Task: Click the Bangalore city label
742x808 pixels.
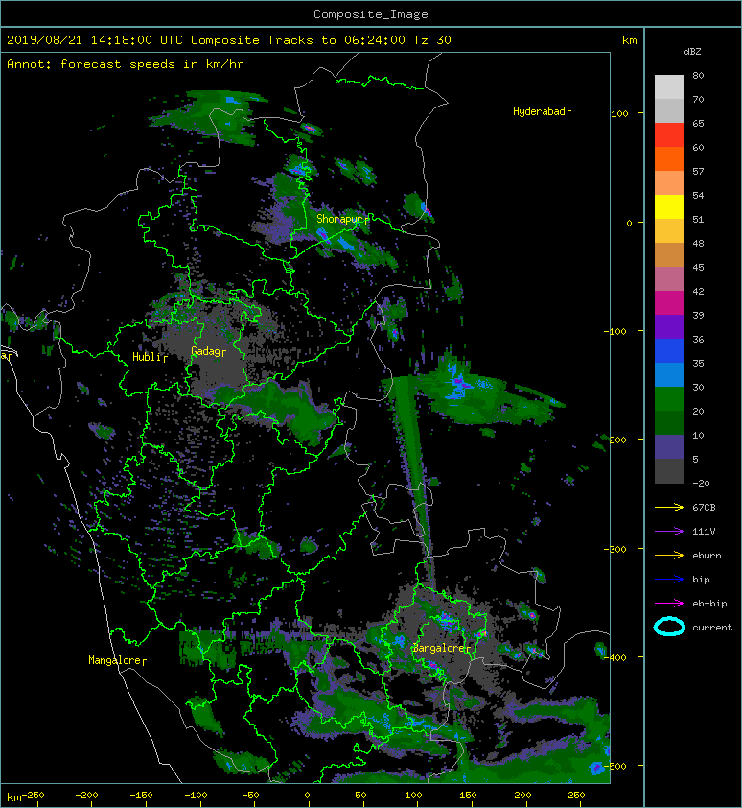Action: coord(441,649)
